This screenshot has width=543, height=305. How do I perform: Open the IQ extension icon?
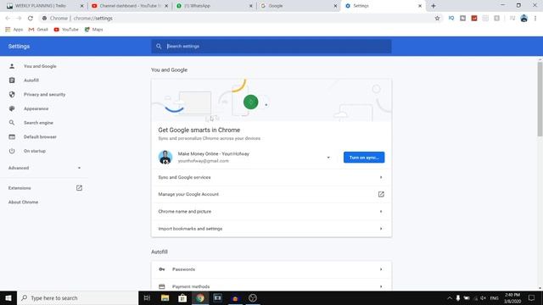click(x=451, y=18)
